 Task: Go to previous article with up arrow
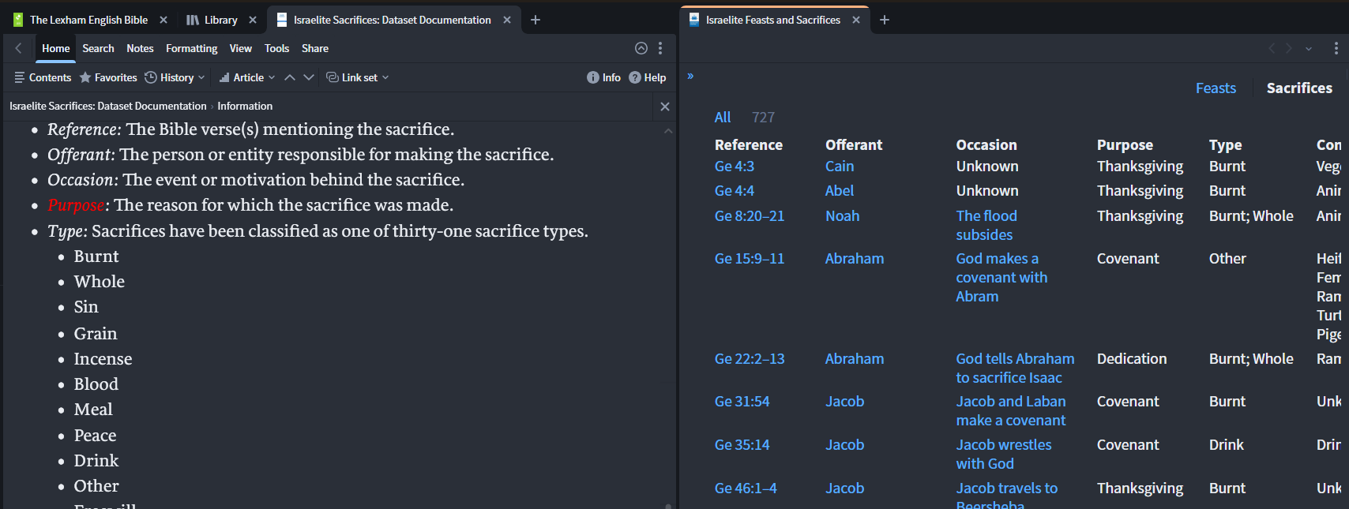[x=290, y=77]
